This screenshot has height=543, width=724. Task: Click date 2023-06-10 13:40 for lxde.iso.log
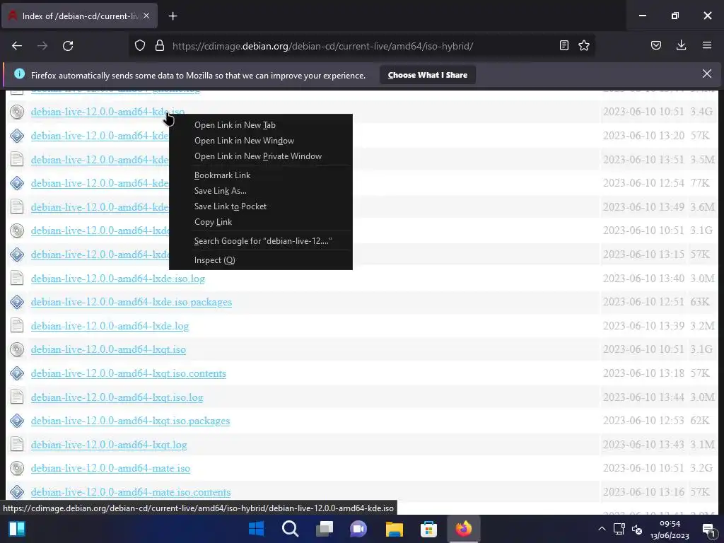pos(643,279)
